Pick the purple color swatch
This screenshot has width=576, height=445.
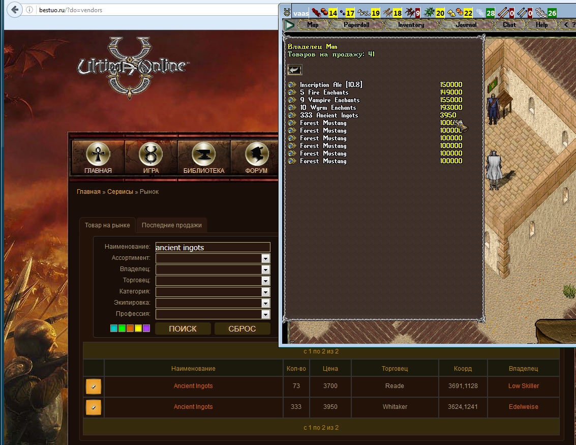tap(146, 328)
